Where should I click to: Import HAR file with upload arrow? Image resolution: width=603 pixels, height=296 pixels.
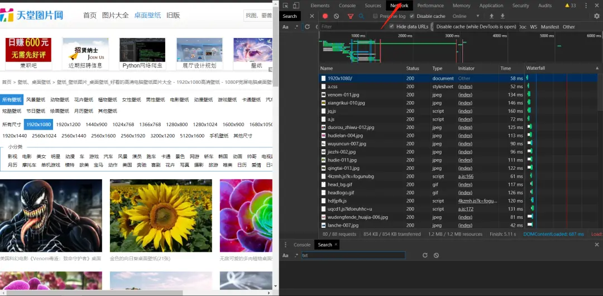tap(491, 16)
